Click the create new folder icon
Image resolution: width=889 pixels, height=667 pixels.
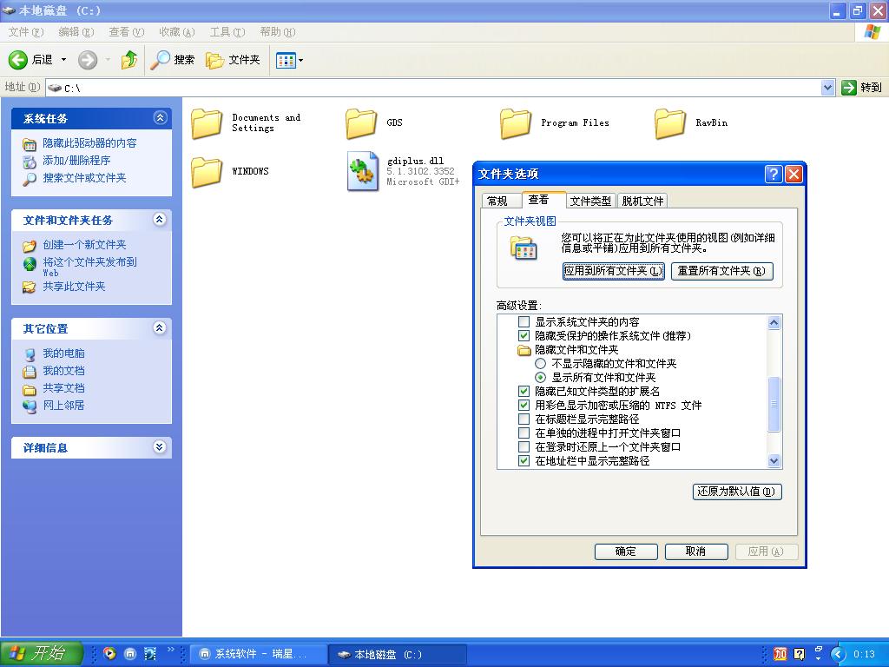(x=30, y=246)
